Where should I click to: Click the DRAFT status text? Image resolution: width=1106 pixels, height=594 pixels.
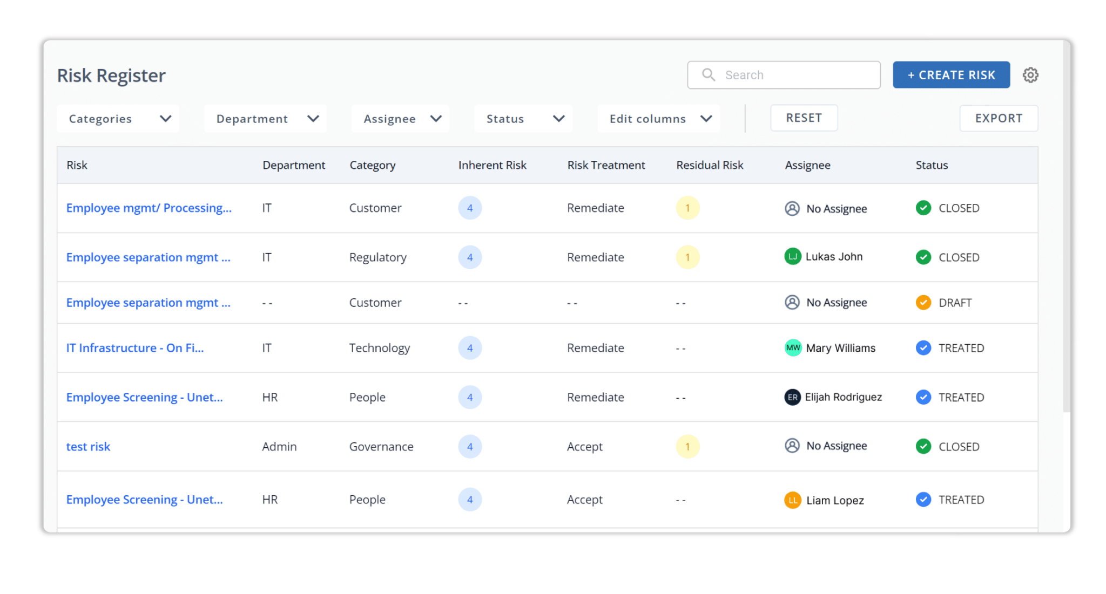955,303
